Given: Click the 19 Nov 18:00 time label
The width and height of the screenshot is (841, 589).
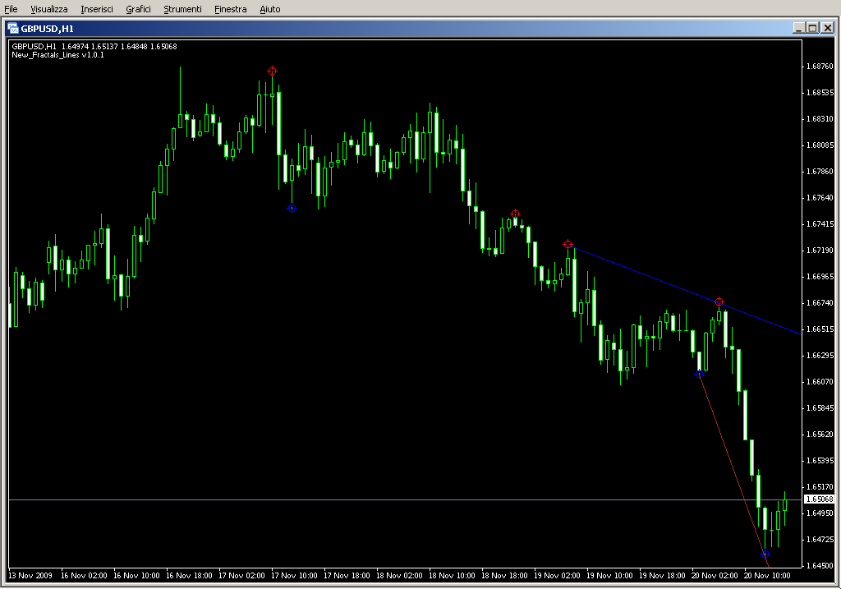Looking at the screenshot, I should pyautogui.click(x=662, y=576).
